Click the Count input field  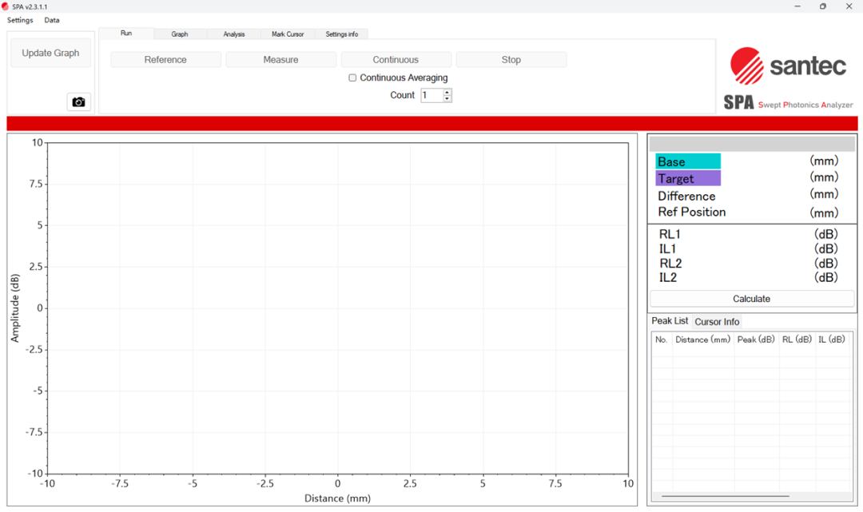click(431, 95)
